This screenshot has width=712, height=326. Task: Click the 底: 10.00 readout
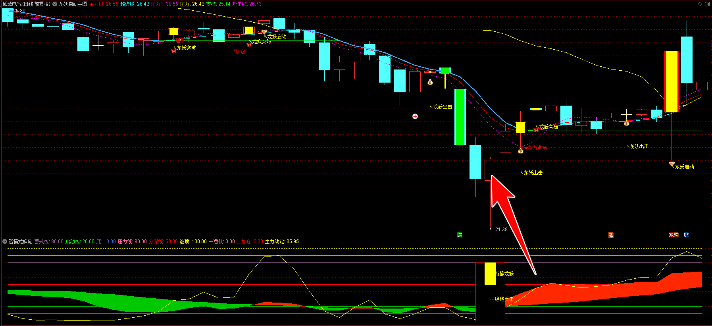(106, 241)
